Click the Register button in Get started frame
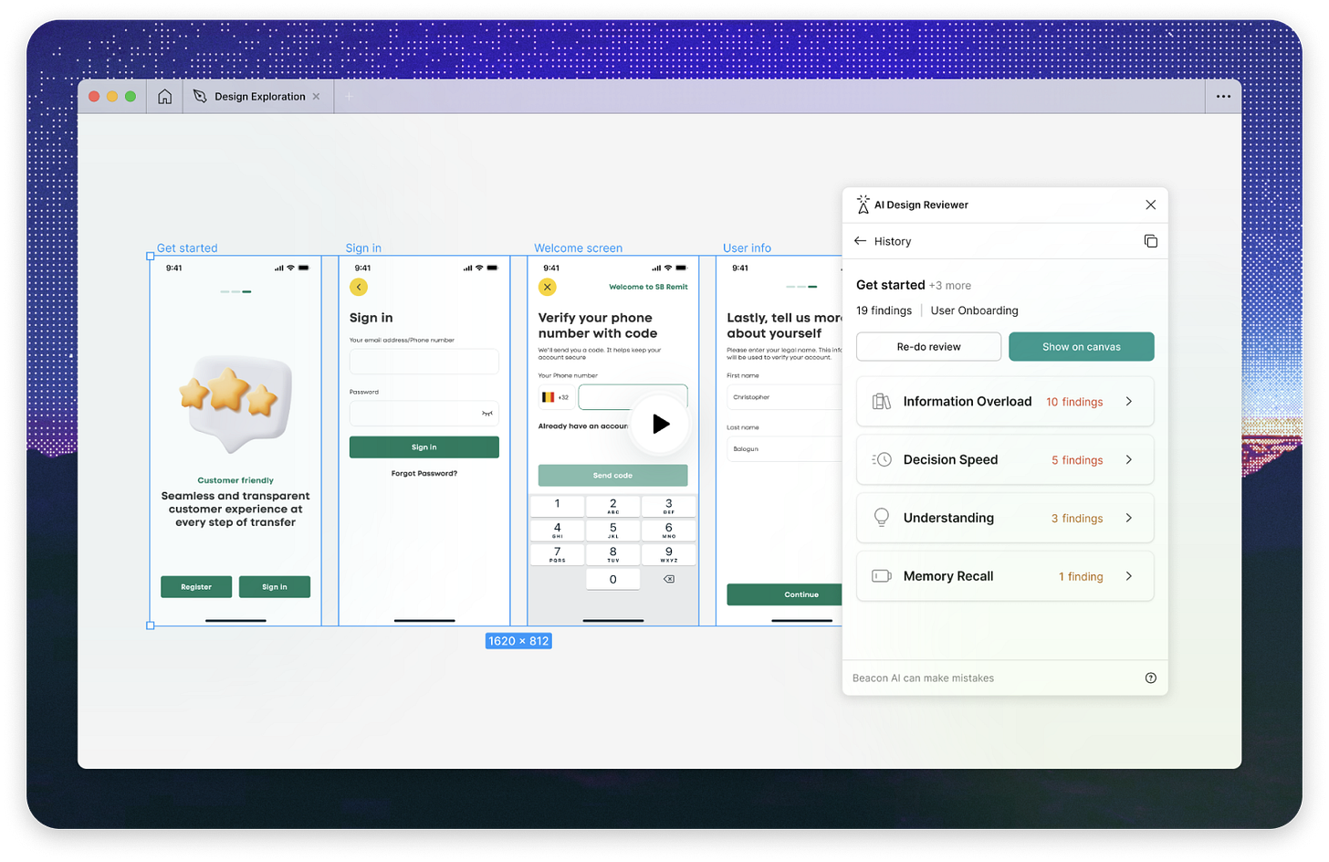Image resolution: width=1329 pixels, height=862 pixels. coord(196,587)
